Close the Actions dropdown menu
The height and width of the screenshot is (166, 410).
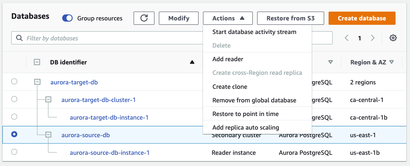[x=227, y=18]
